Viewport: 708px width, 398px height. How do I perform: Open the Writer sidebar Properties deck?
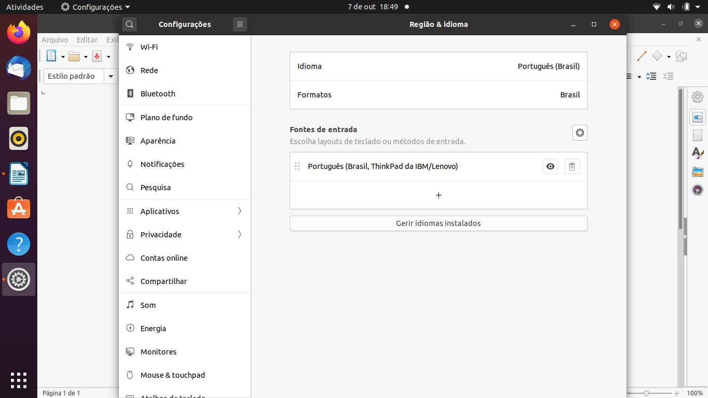point(698,117)
